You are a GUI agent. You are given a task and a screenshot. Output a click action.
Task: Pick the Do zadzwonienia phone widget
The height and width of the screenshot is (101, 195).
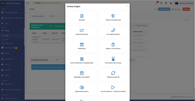pos(113,32)
